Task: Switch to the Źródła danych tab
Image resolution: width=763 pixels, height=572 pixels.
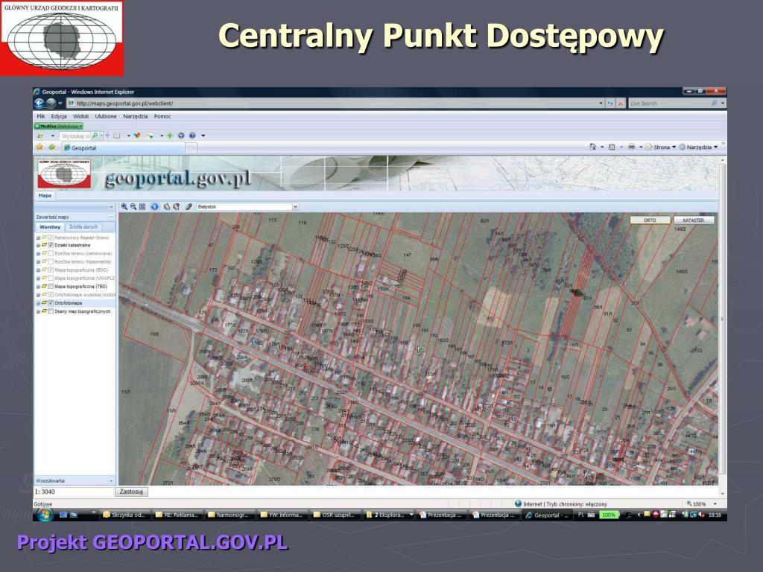Action: 83,227
